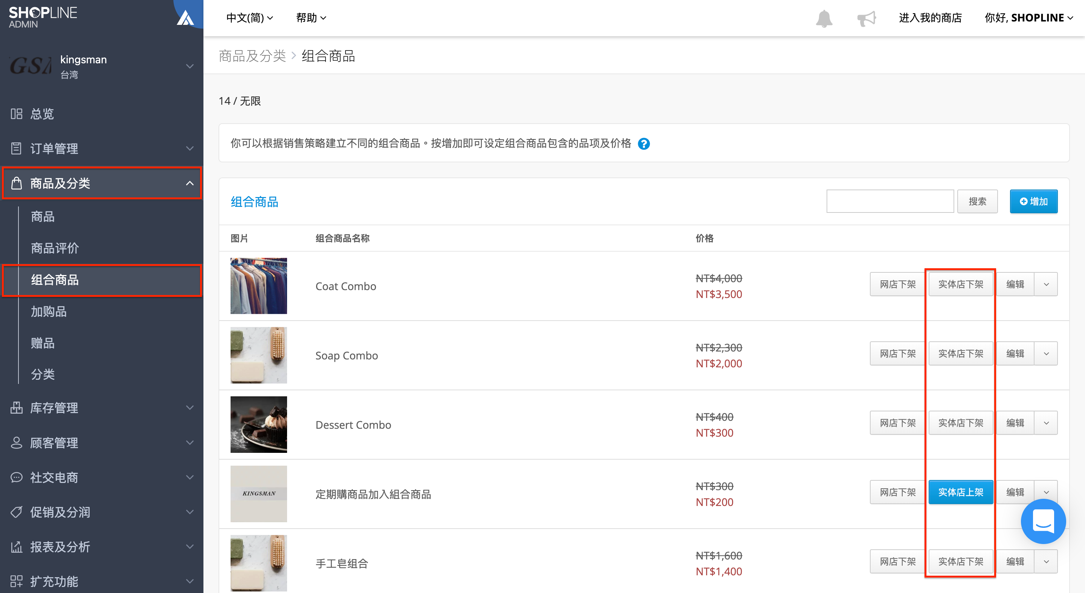Click the 报表及分析 chart icon
The width and height of the screenshot is (1085, 593).
[17, 547]
